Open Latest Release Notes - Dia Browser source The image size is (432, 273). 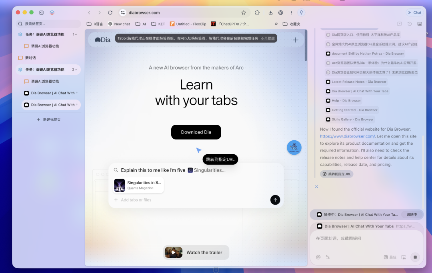pos(356,82)
